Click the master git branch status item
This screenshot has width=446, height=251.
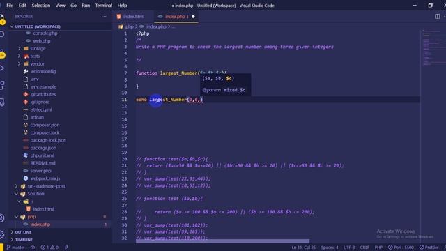(x=15, y=248)
